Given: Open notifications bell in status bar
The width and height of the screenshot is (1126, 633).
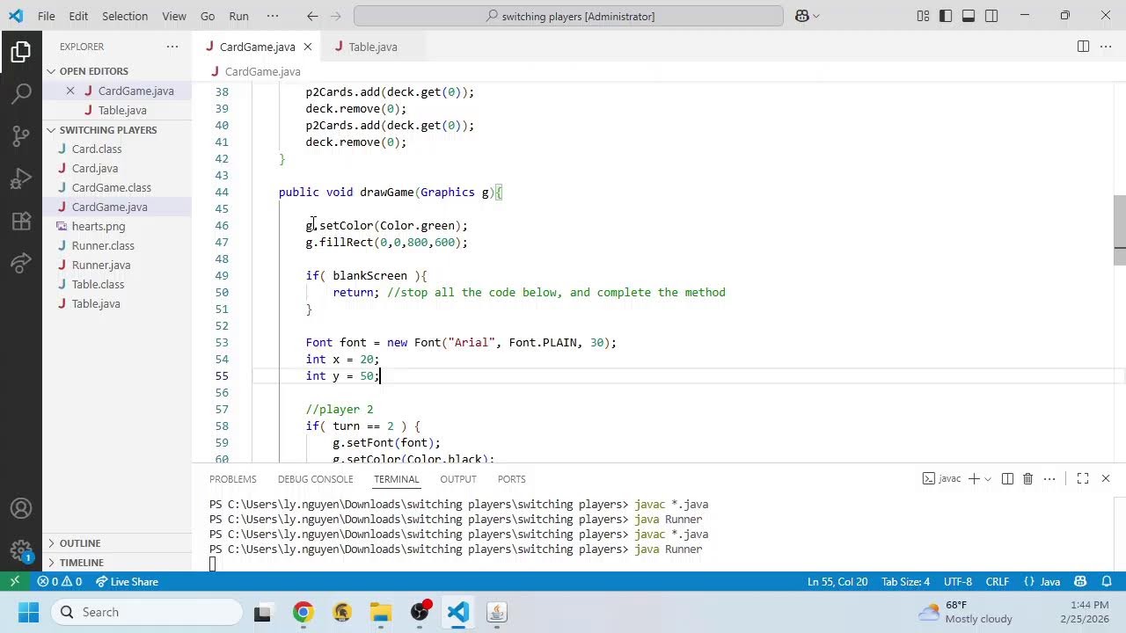Looking at the screenshot, I should click(x=1107, y=581).
